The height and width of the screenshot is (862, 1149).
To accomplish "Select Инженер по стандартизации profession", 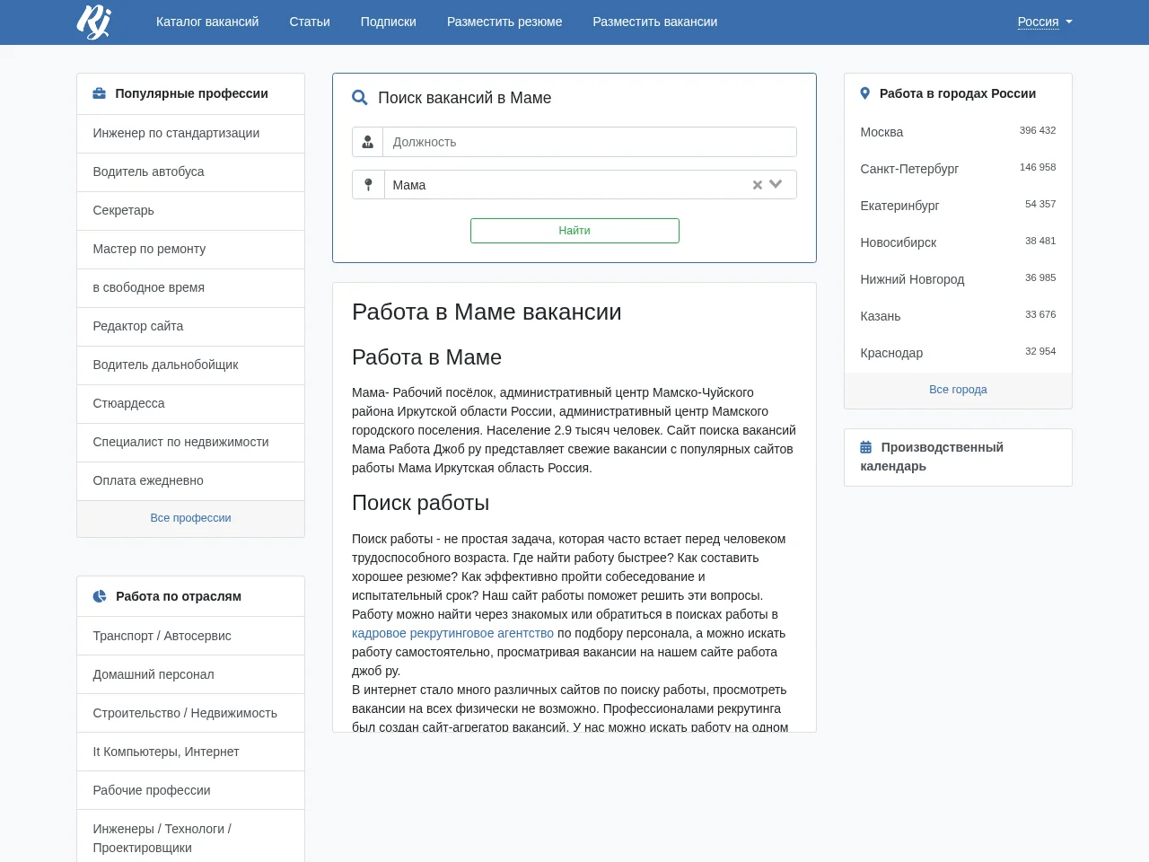I will point(190,133).
